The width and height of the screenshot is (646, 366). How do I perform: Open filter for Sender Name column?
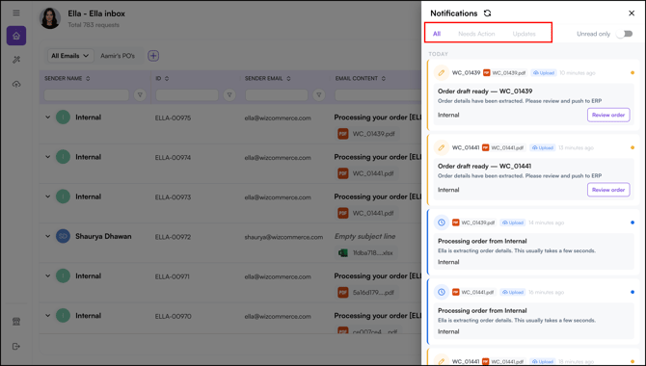pos(140,95)
